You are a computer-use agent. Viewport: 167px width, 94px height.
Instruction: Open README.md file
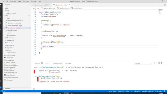[x=10, y=70]
